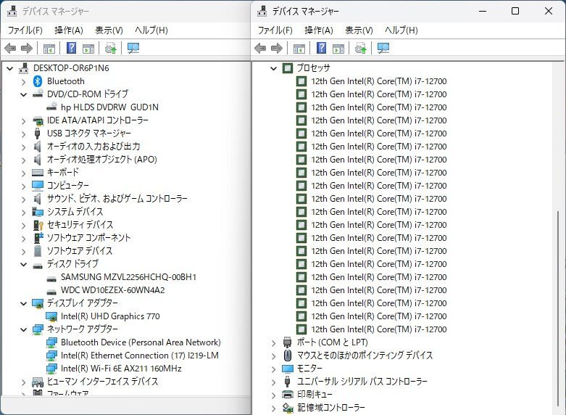
Task: Expand the システム デバイス category
Action: (x=23, y=212)
